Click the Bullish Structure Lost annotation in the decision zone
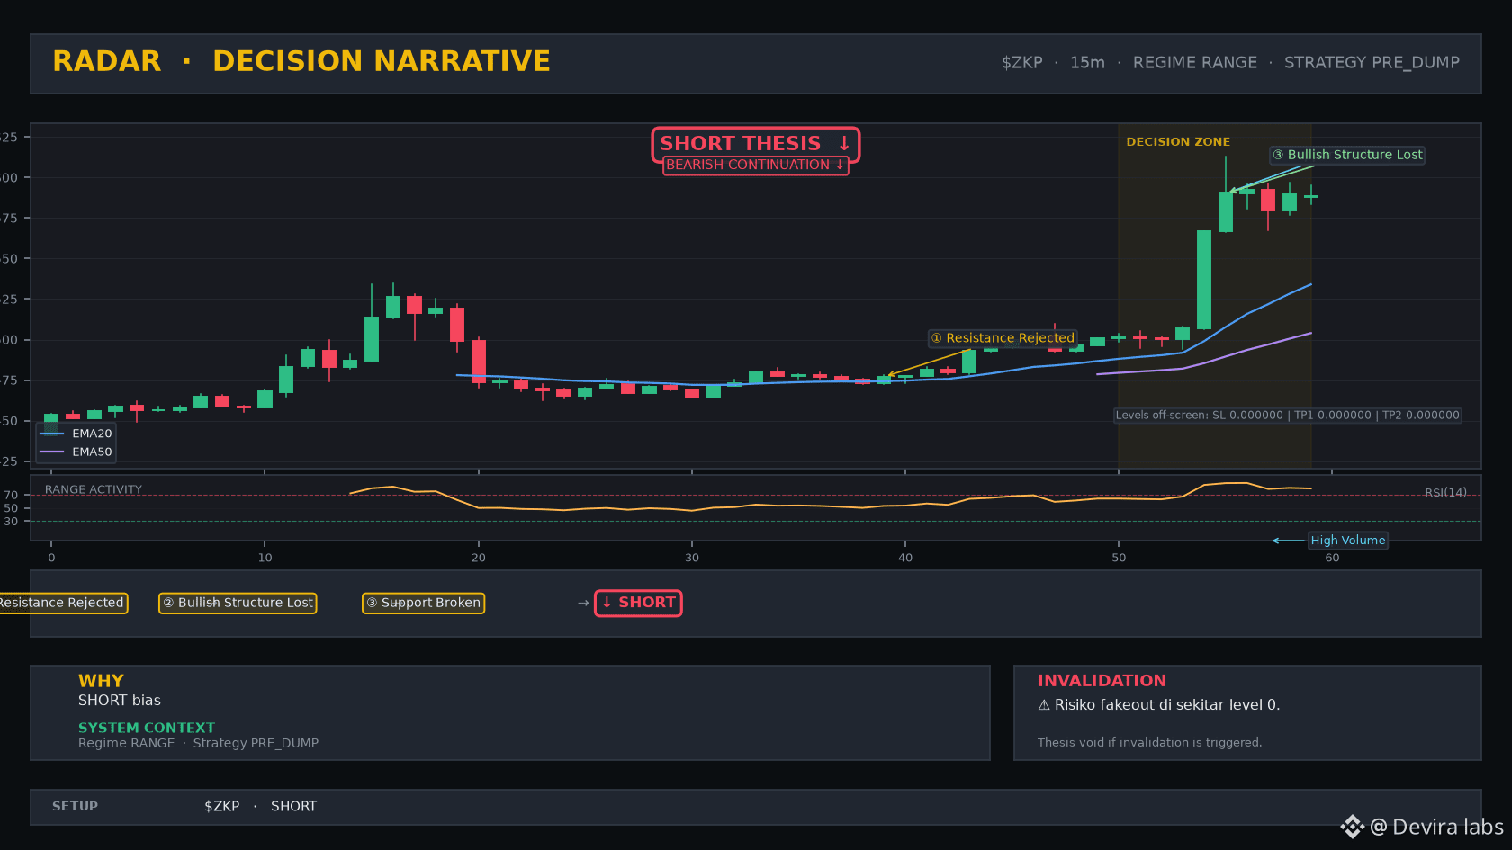Image resolution: width=1512 pixels, height=850 pixels. tap(1347, 155)
